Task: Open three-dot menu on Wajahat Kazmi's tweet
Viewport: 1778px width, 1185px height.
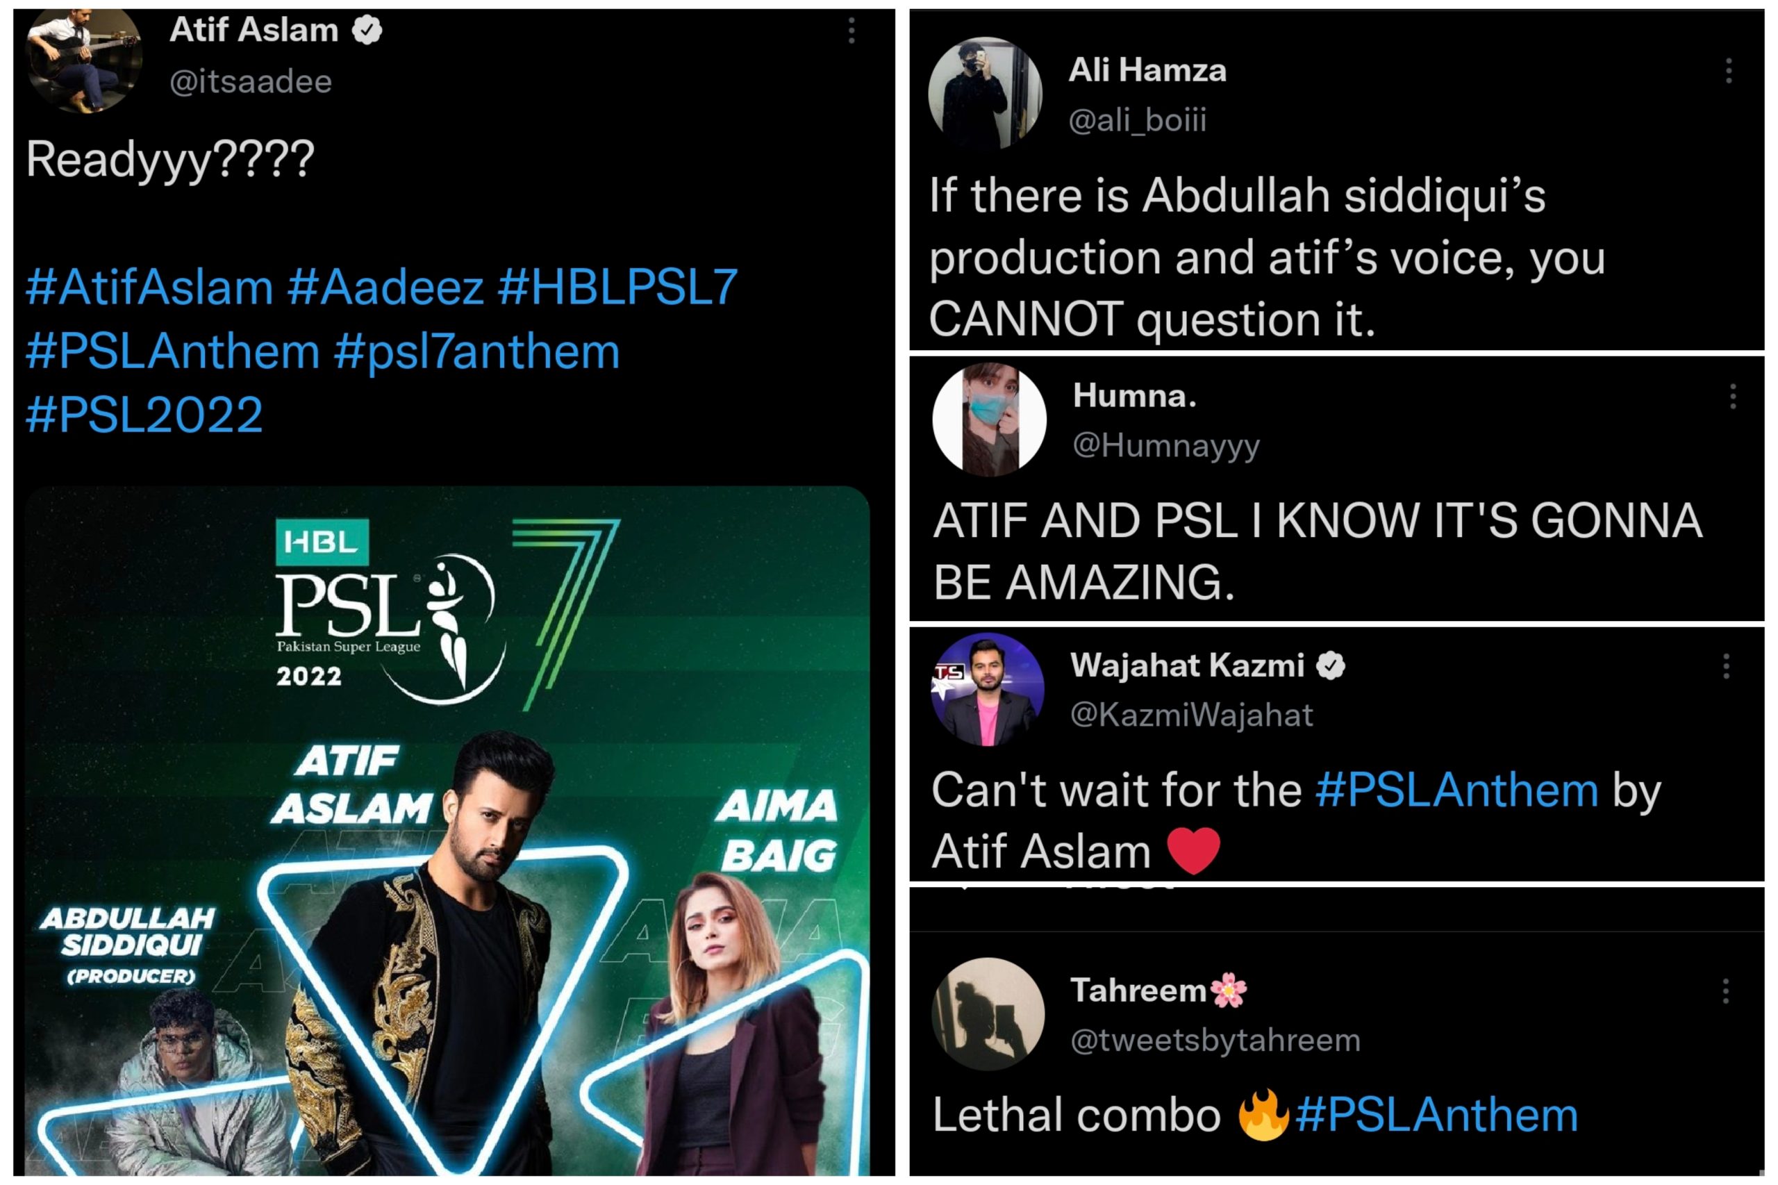Action: 1726,666
